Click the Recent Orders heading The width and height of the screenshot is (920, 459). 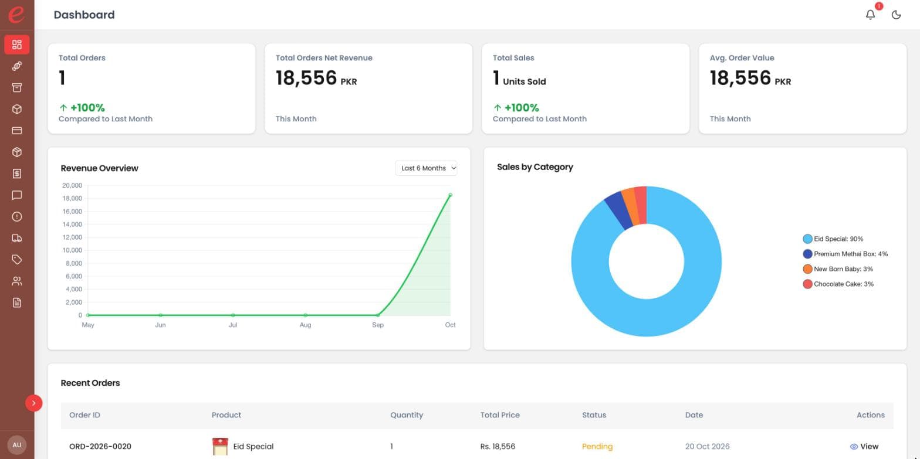pos(90,383)
